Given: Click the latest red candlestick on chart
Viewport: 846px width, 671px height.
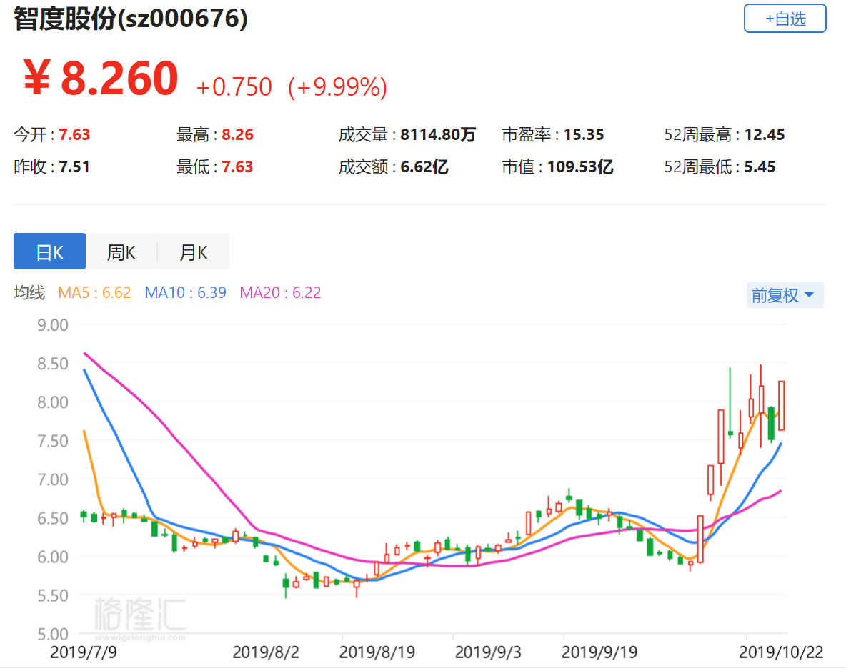Looking at the screenshot, I should click(x=781, y=406).
